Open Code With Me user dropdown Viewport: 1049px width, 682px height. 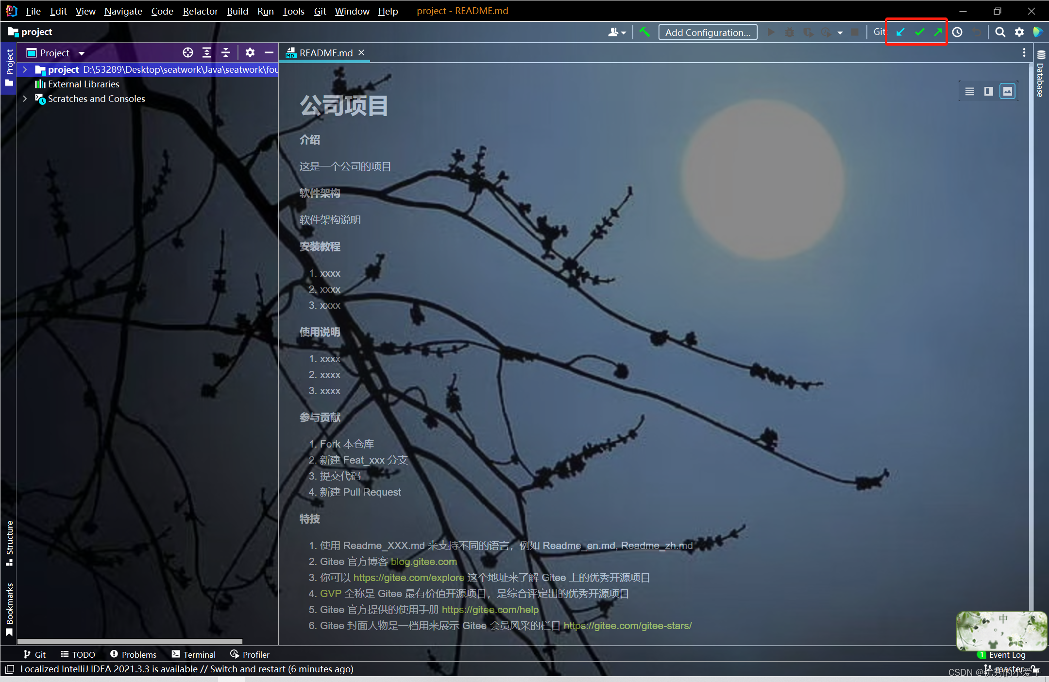(x=617, y=32)
